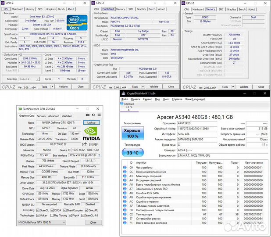Open the Sensors tab in GPU-Z
The height and width of the screenshot is (237, 271).
click(41, 116)
